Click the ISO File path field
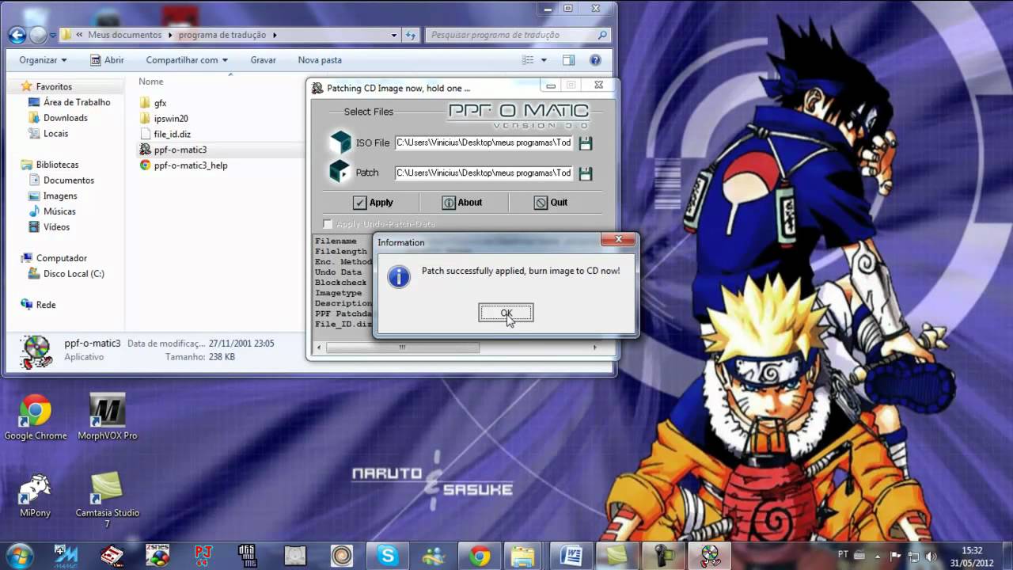 (x=484, y=143)
